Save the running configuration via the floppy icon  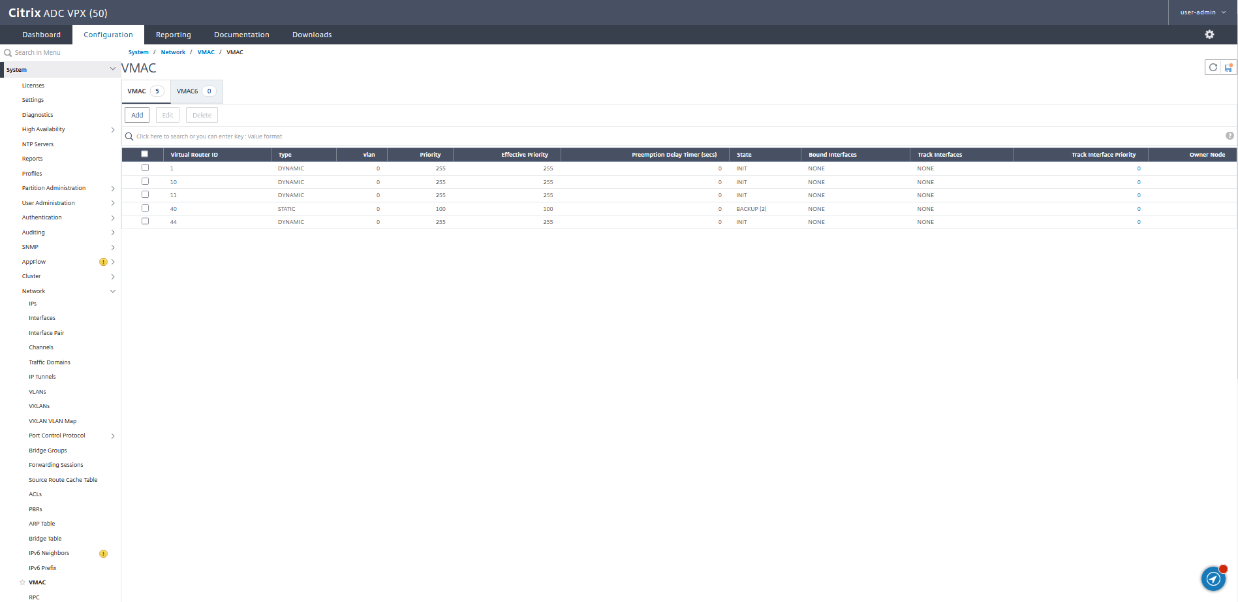(x=1228, y=67)
